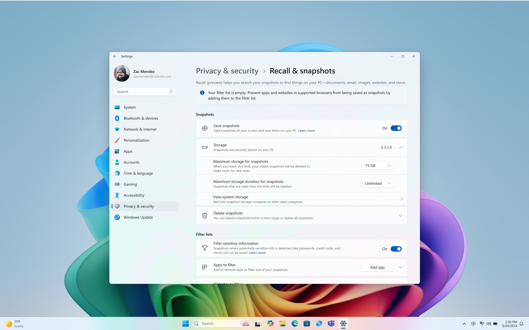This screenshot has width=529, height=330.
Task: Click the Delete snapshots trash icon
Action: tap(204, 216)
